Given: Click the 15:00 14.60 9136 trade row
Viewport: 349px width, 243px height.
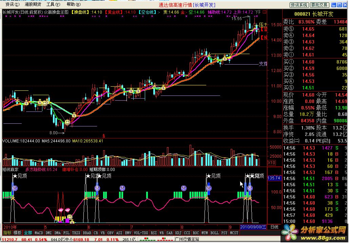Looking at the screenshot, I should point(315,221).
